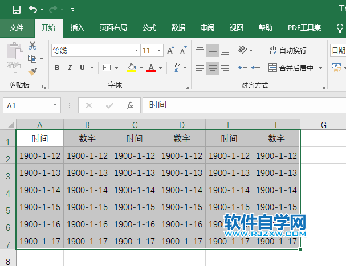Click the 自动换行 wrap text button
346x266 pixels.
click(x=288, y=50)
